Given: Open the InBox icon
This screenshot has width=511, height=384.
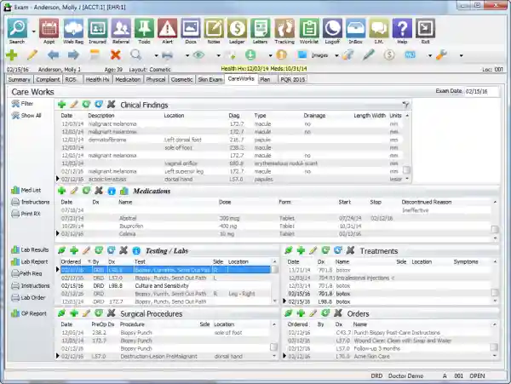Looking at the screenshot, I should tap(355, 28).
